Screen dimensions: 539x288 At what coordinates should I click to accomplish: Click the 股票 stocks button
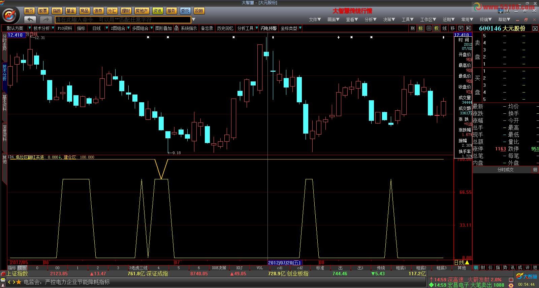[x=43, y=11]
